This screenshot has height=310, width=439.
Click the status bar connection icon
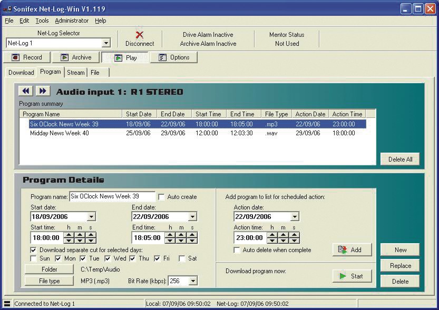tap(7, 304)
